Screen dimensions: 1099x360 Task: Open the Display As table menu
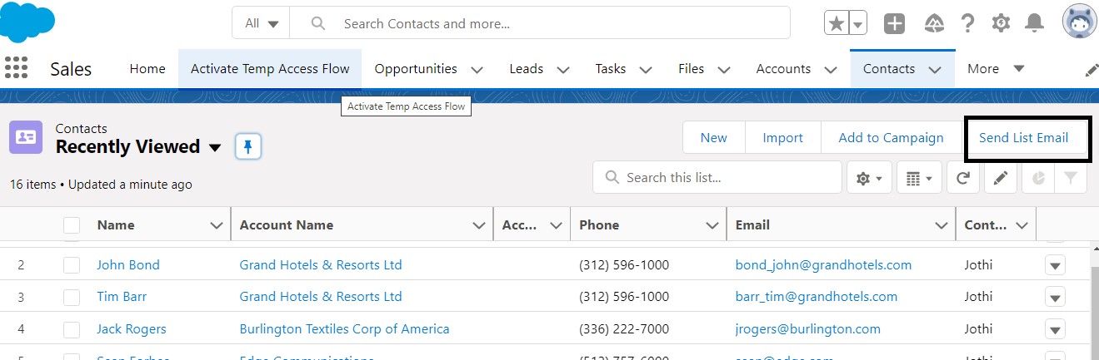tap(919, 178)
